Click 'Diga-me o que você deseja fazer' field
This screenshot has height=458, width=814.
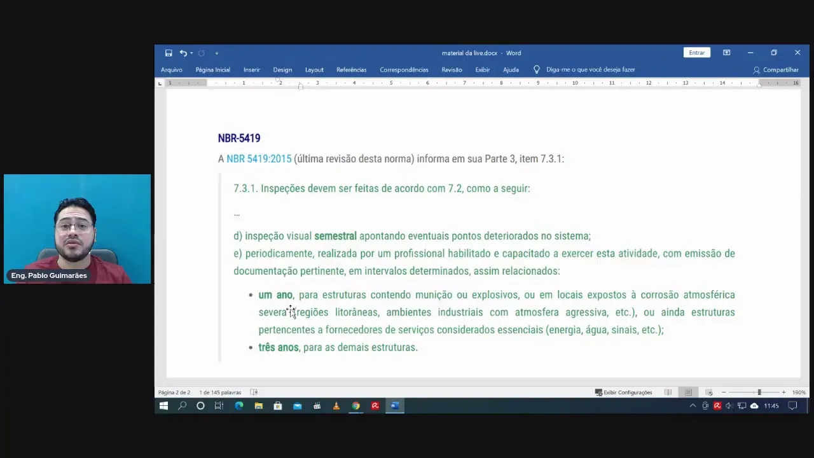point(590,70)
